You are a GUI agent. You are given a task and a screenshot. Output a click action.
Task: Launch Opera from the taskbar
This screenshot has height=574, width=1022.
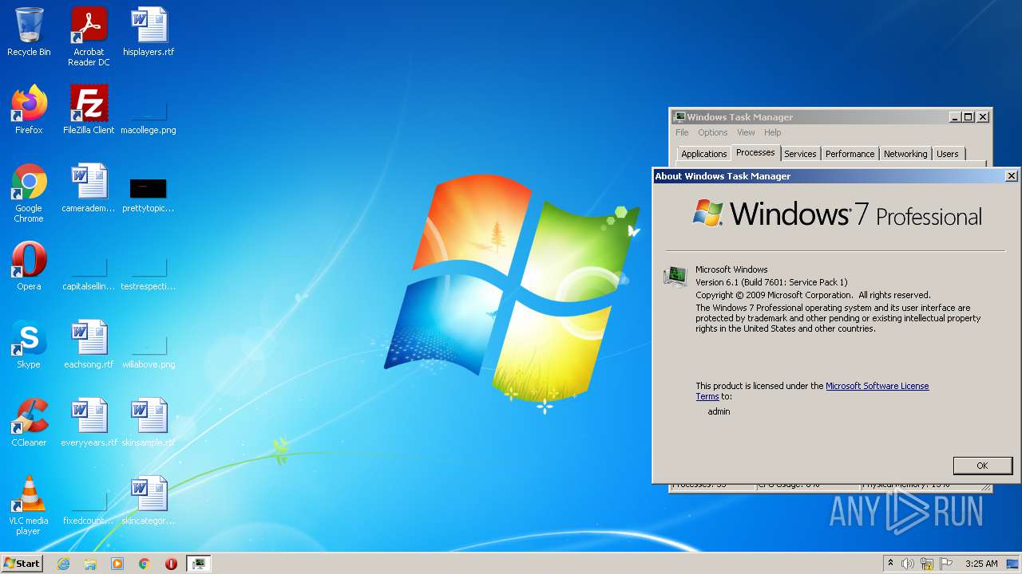[171, 564]
